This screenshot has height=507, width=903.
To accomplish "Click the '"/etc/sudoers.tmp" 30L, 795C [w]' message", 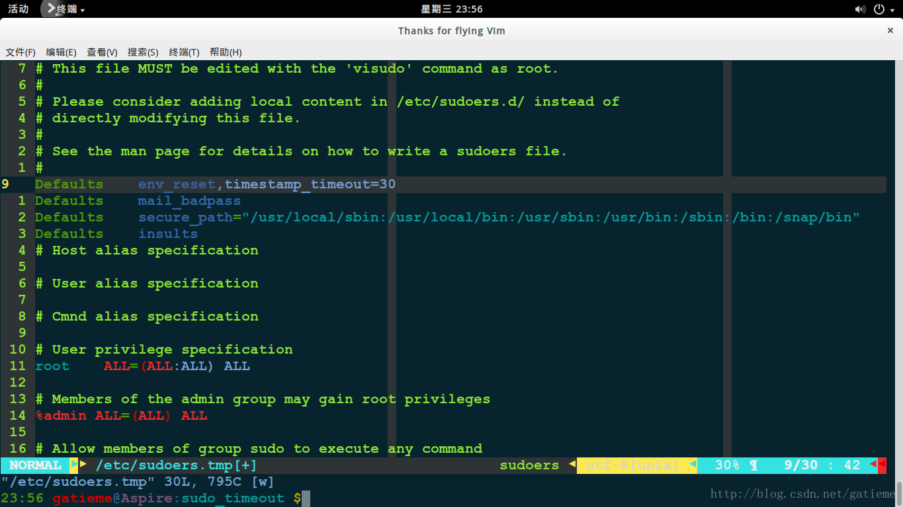I will [x=138, y=482].
